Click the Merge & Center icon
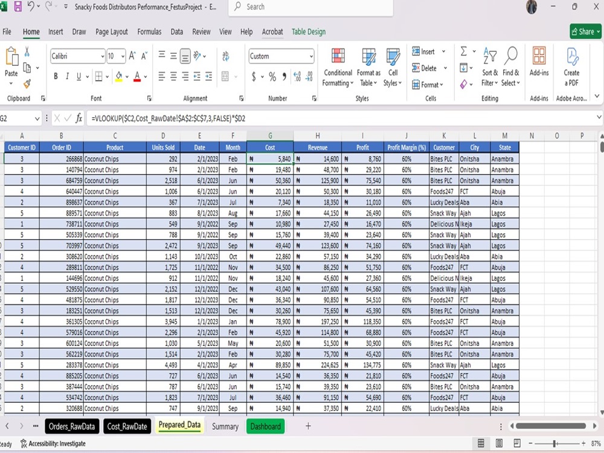Image resolution: width=604 pixels, height=453 pixels. point(225,76)
